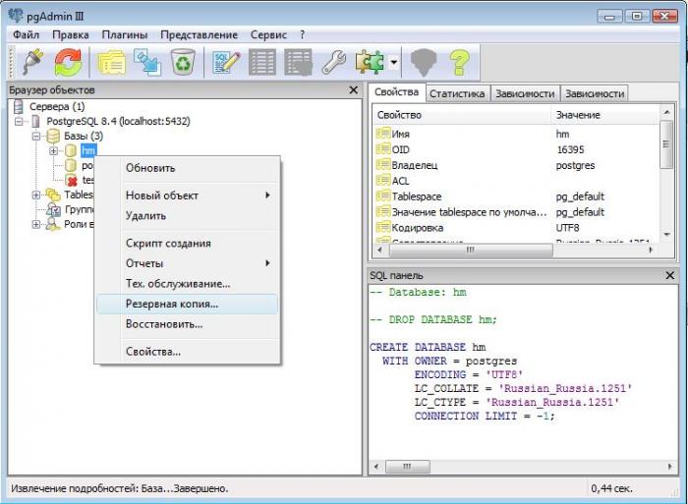Screen dimensions: 688x504
Task: Open the SQL query tool icon
Action: click(226, 62)
